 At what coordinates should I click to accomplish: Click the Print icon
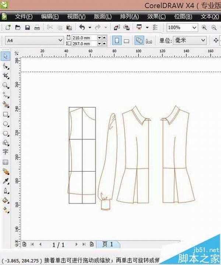coord(37,28)
